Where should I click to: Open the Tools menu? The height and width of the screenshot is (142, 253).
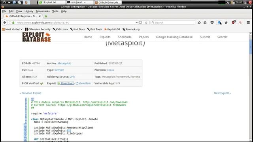point(55,11)
